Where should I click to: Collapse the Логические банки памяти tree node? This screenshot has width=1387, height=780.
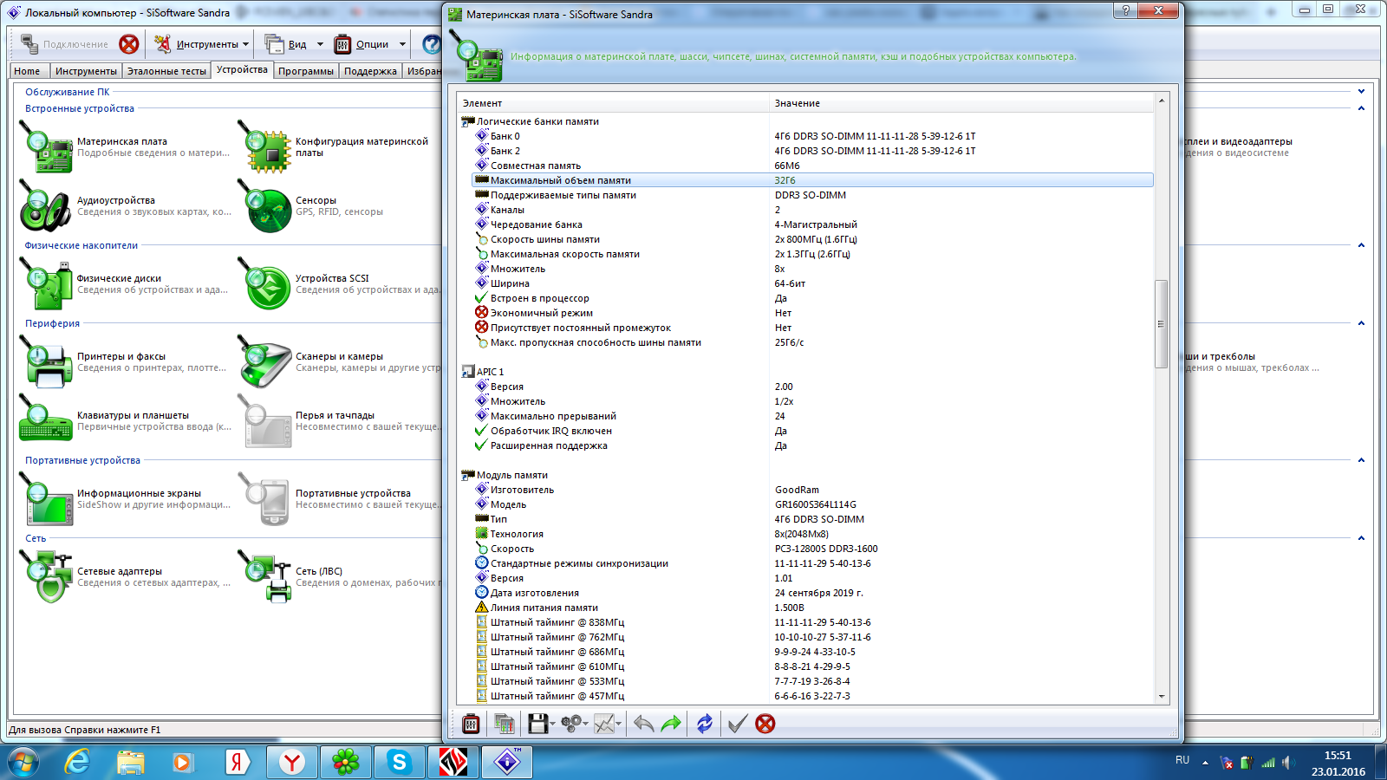(468, 121)
